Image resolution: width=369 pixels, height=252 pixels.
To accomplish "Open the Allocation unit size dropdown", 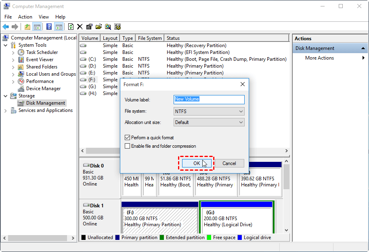I will point(209,122).
